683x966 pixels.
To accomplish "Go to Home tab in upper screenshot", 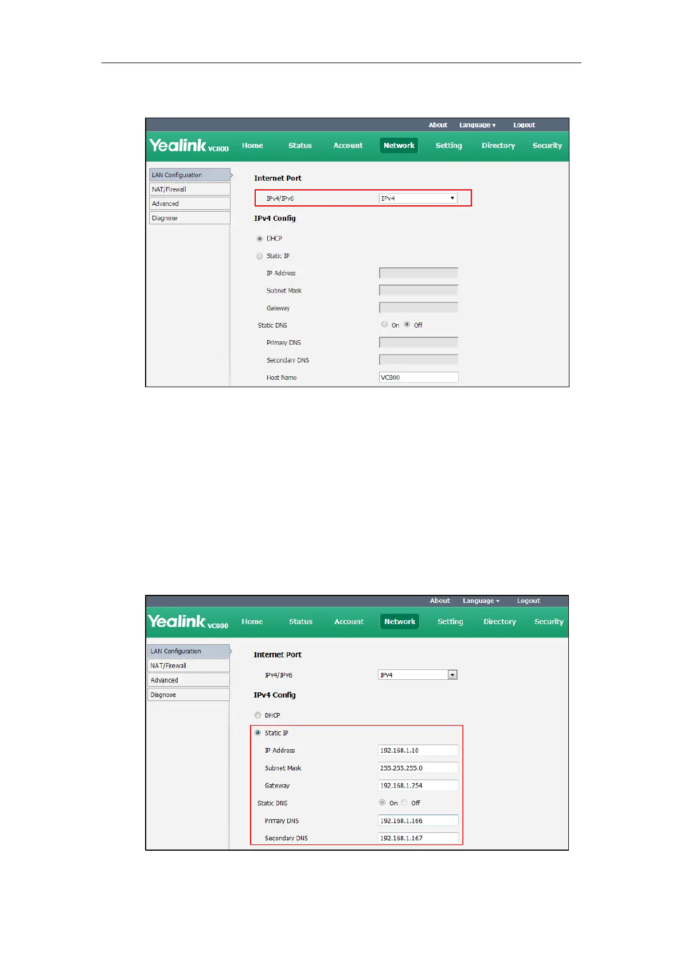I will [x=252, y=146].
